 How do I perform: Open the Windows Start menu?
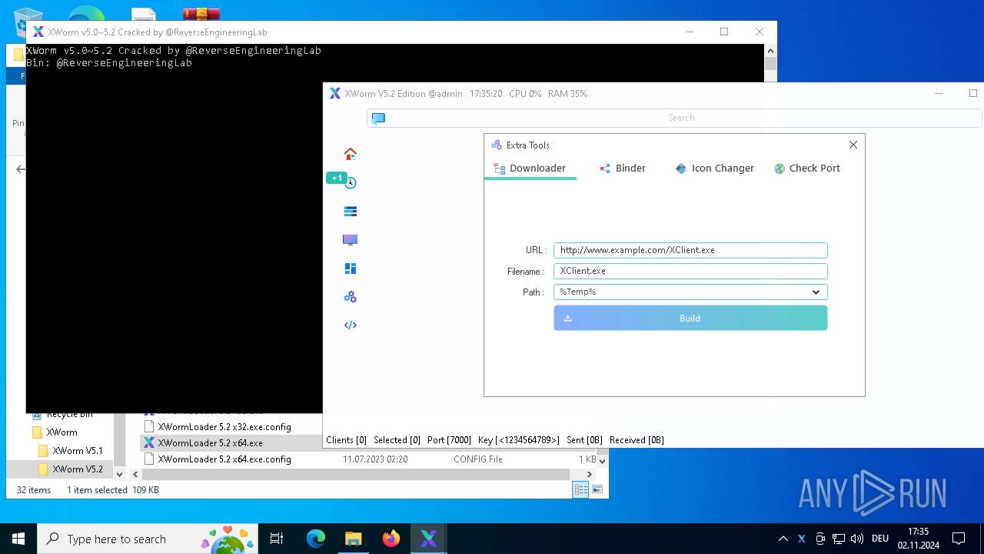click(18, 539)
